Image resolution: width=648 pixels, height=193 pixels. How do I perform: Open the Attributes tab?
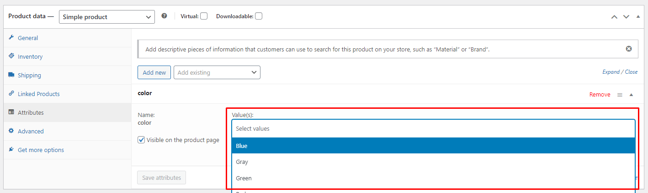pyautogui.click(x=31, y=112)
